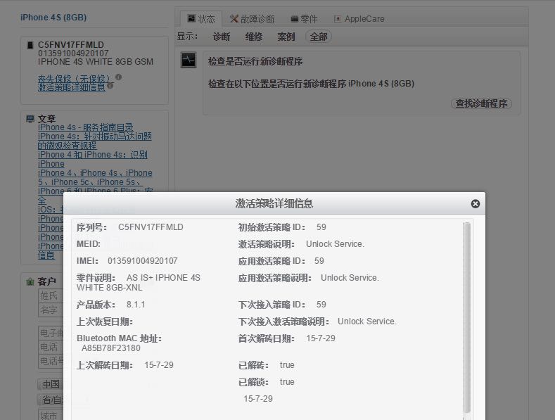Open the 中国 country dropdown
Screen dimensions: 555x420
[x=51, y=384]
